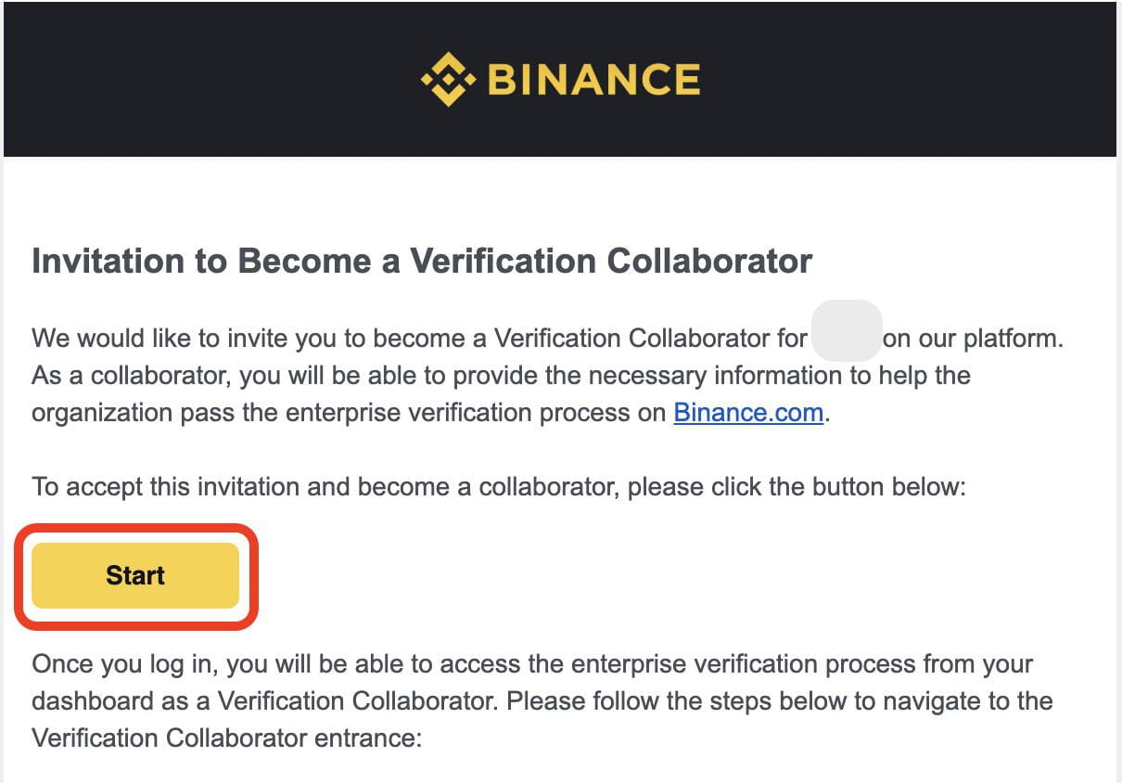Click the dark header banner right of logo

click(909, 80)
